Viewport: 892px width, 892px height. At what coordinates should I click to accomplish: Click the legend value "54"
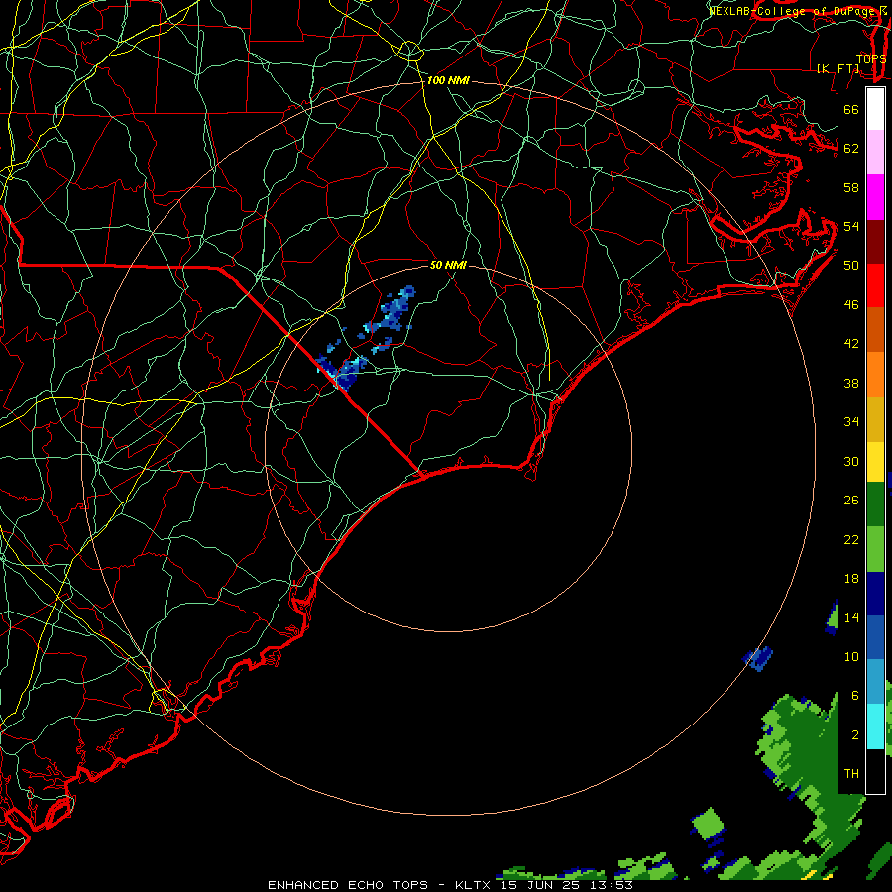851,226
